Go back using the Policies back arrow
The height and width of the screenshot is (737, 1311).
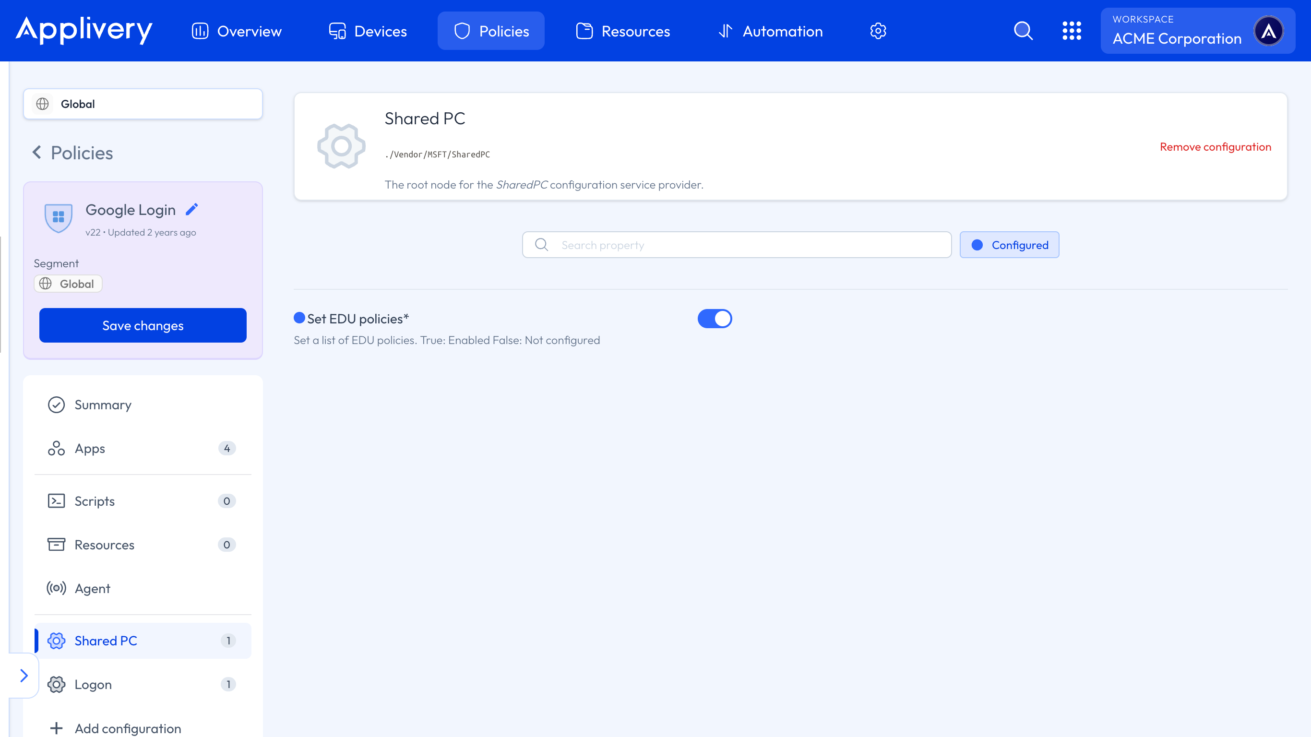tap(37, 152)
